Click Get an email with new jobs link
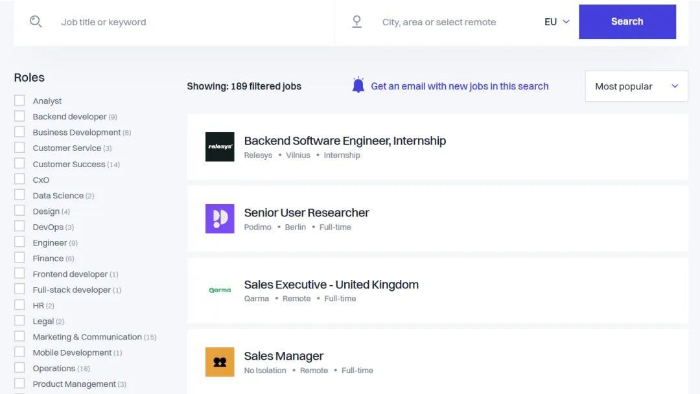The width and height of the screenshot is (700, 394). [x=460, y=86]
